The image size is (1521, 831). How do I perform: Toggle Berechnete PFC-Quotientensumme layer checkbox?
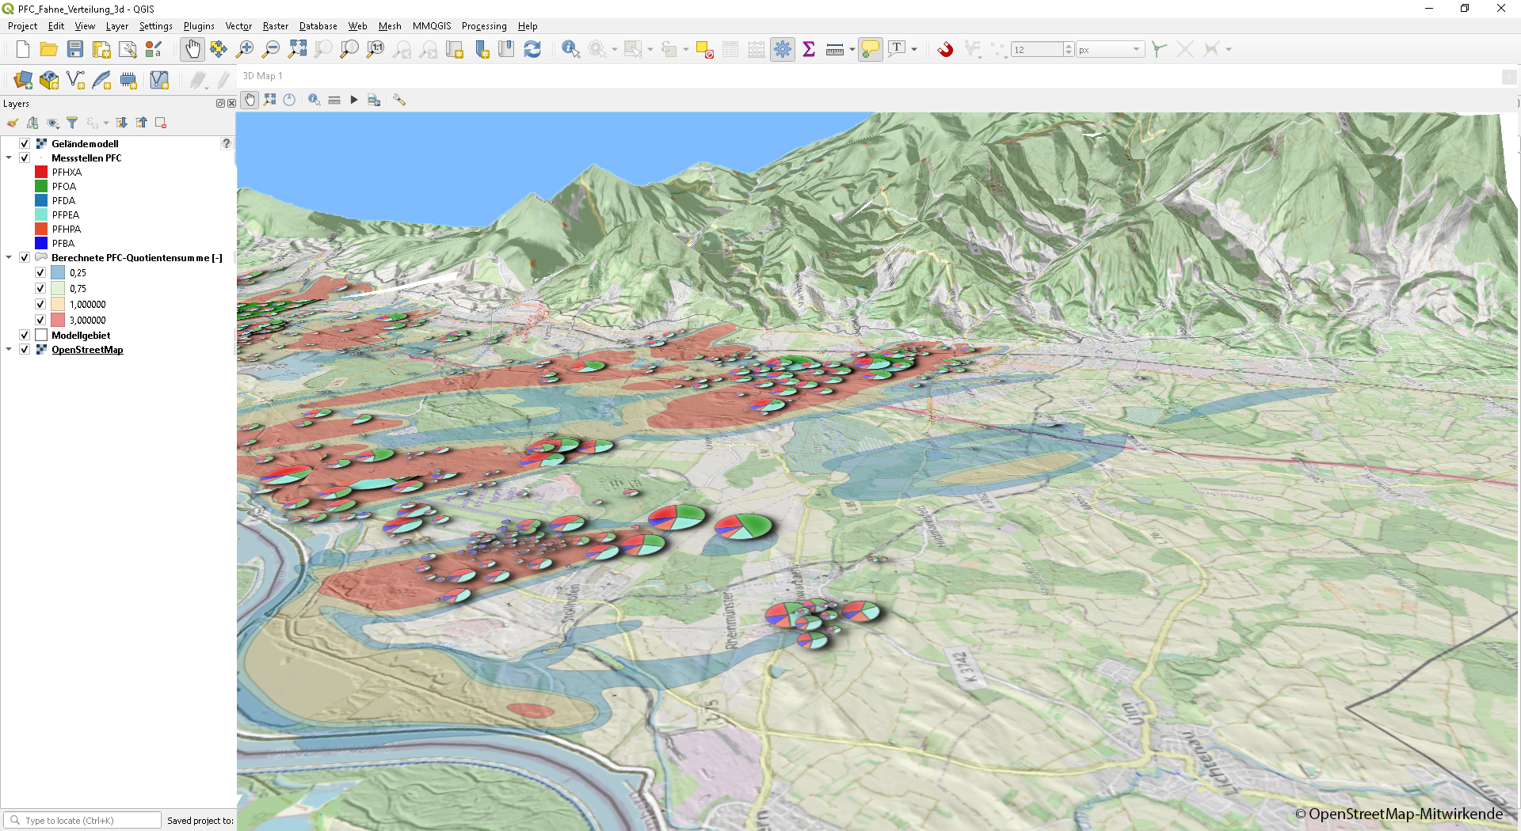25,257
